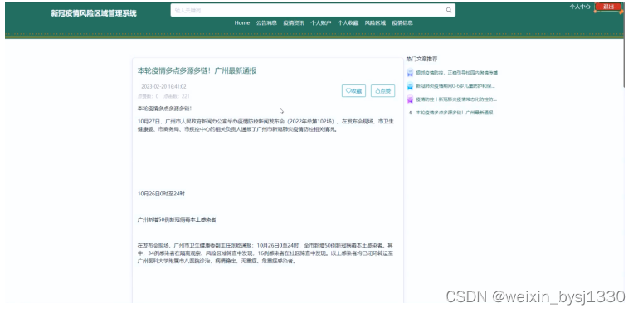Open the 个人收藏 menu item
The image size is (638, 313).
pyautogui.click(x=348, y=22)
